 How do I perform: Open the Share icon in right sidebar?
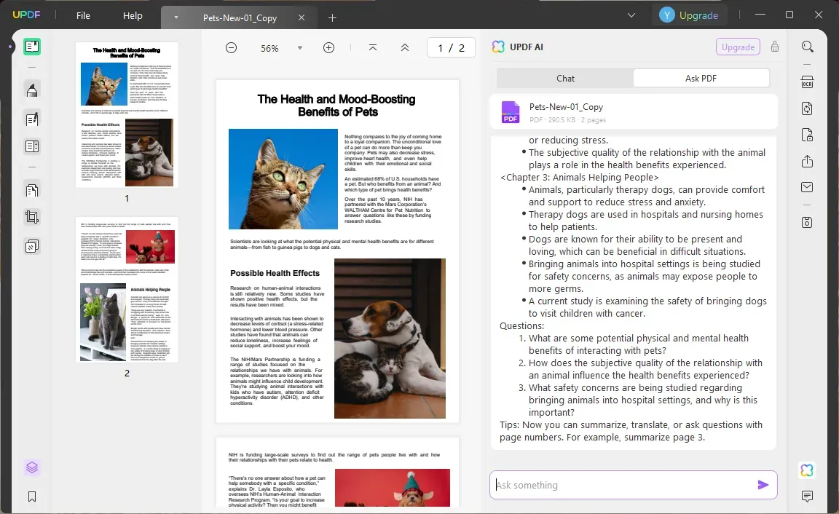coord(807,161)
